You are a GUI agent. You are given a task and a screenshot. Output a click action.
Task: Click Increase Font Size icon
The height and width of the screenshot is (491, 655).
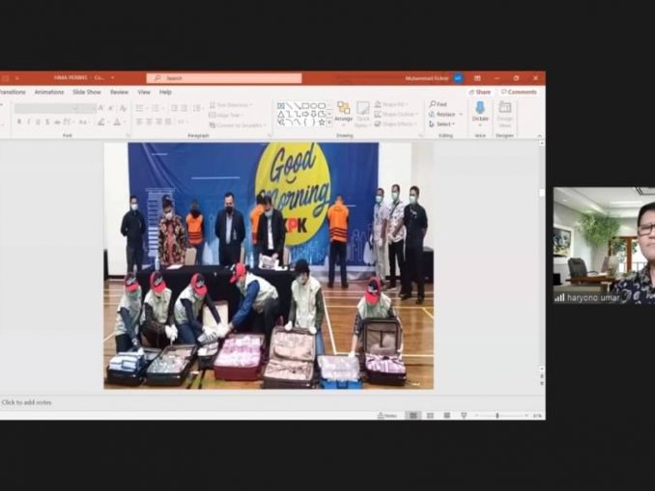[101, 108]
